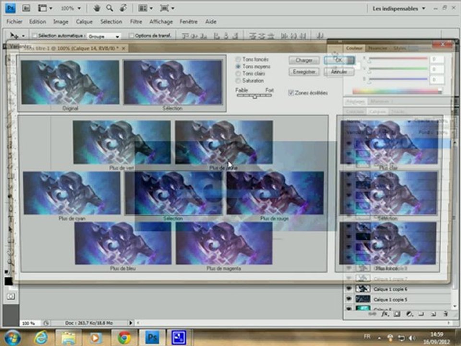Click the foreground color swatch in toolbox
Image resolution: width=461 pixels, height=346 pixels.
pos(9,281)
